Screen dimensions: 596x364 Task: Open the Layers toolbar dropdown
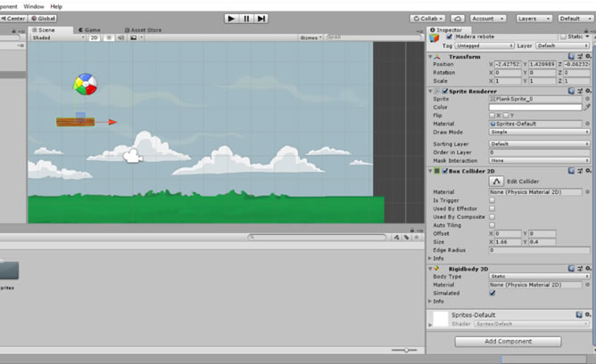coord(534,18)
